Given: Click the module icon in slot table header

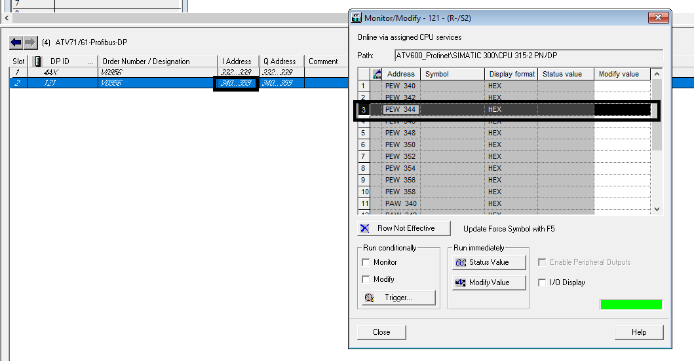Looking at the screenshot, I should pyautogui.click(x=38, y=61).
